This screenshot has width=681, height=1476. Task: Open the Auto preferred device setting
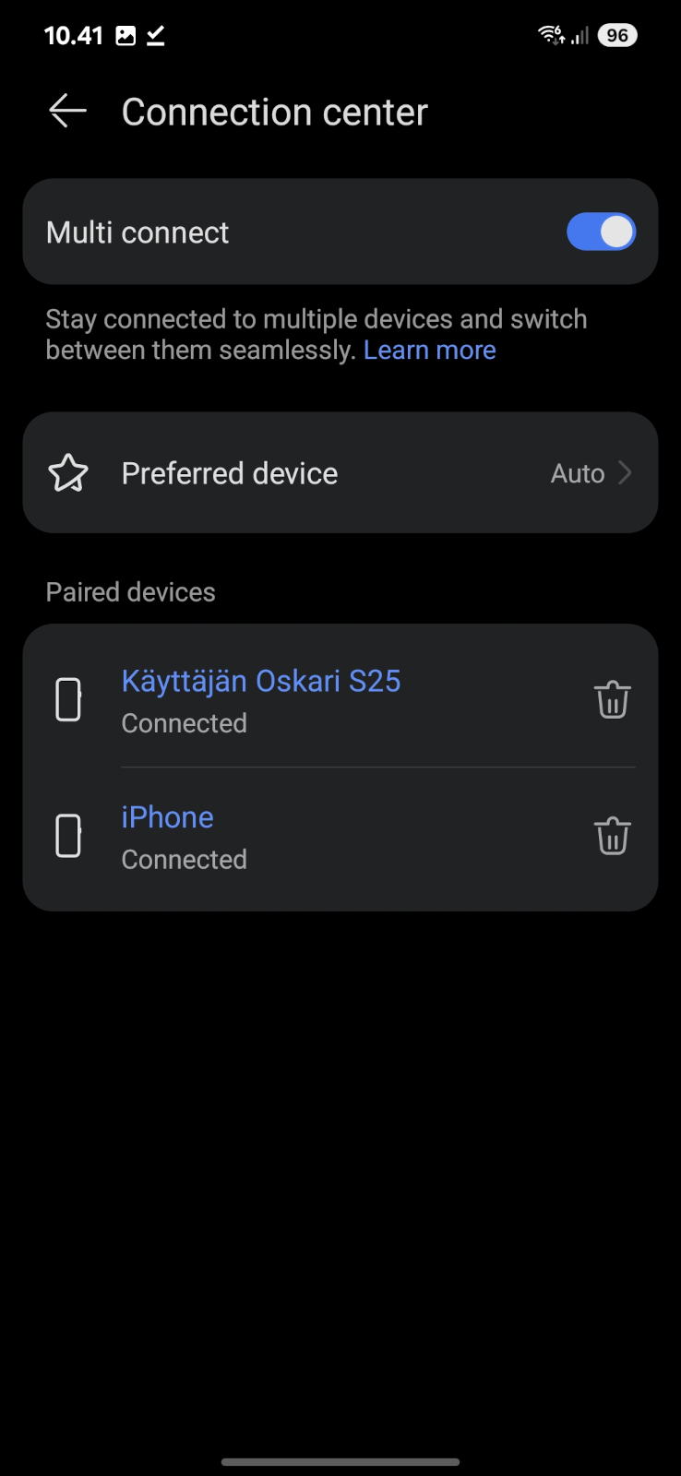[578, 473]
